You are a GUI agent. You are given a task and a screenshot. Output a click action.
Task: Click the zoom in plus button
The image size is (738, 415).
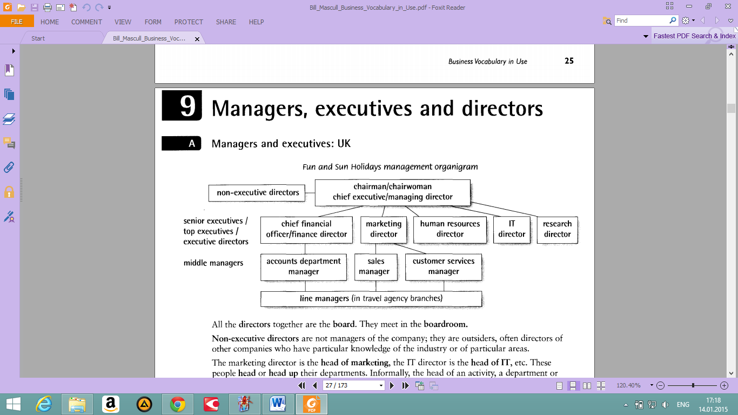[724, 386]
